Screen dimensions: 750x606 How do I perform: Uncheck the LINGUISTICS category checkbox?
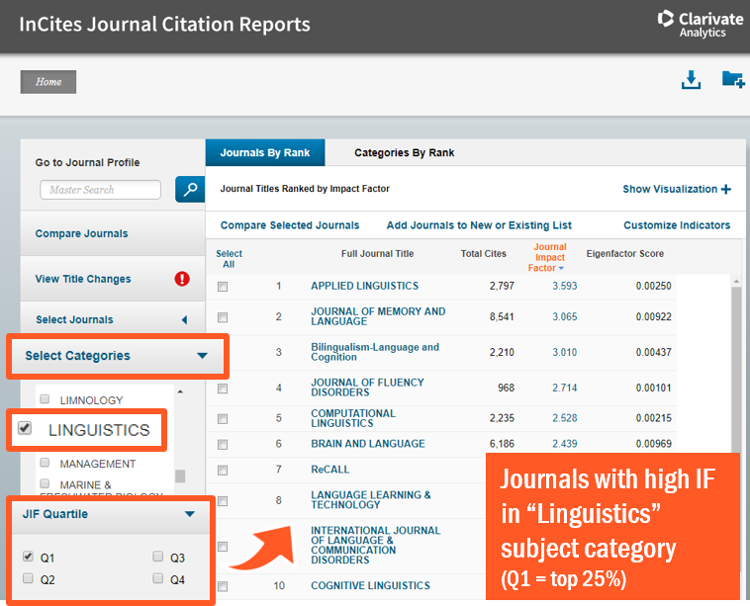point(25,428)
